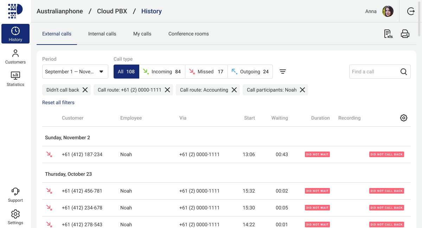Click DID NOT WAIT badge at 13:06
The height and width of the screenshot is (228, 422).
tap(317, 154)
